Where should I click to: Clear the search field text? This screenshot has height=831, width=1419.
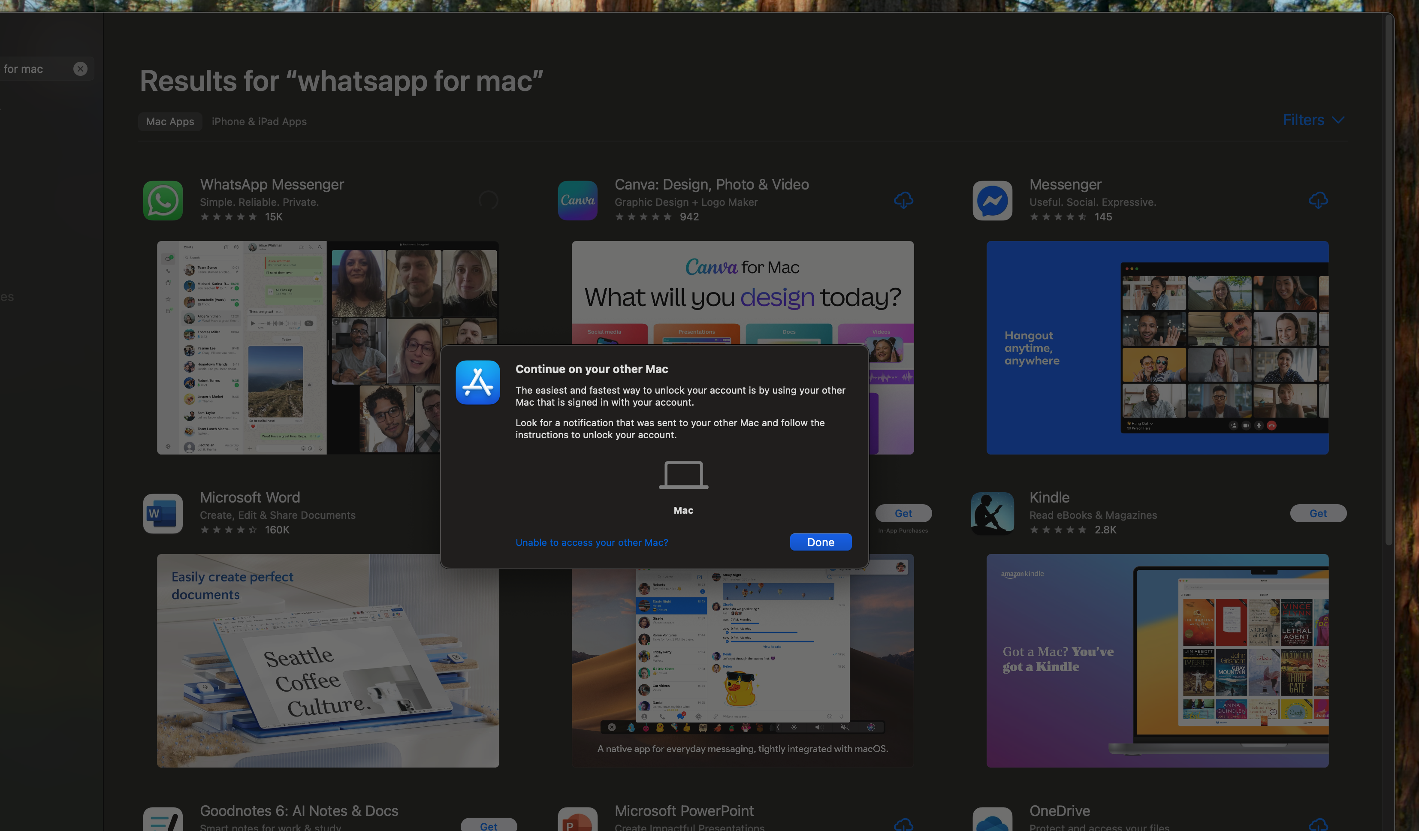81,69
